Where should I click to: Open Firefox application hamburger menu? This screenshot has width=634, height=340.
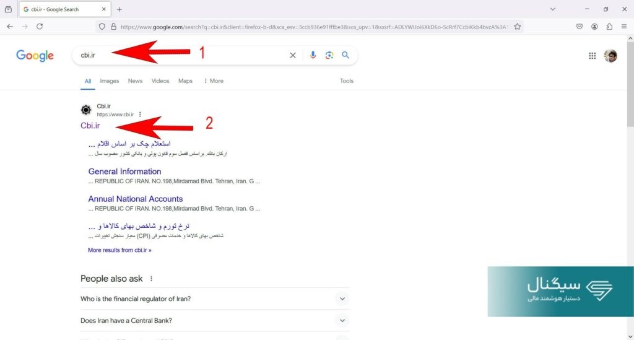(624, 27)
